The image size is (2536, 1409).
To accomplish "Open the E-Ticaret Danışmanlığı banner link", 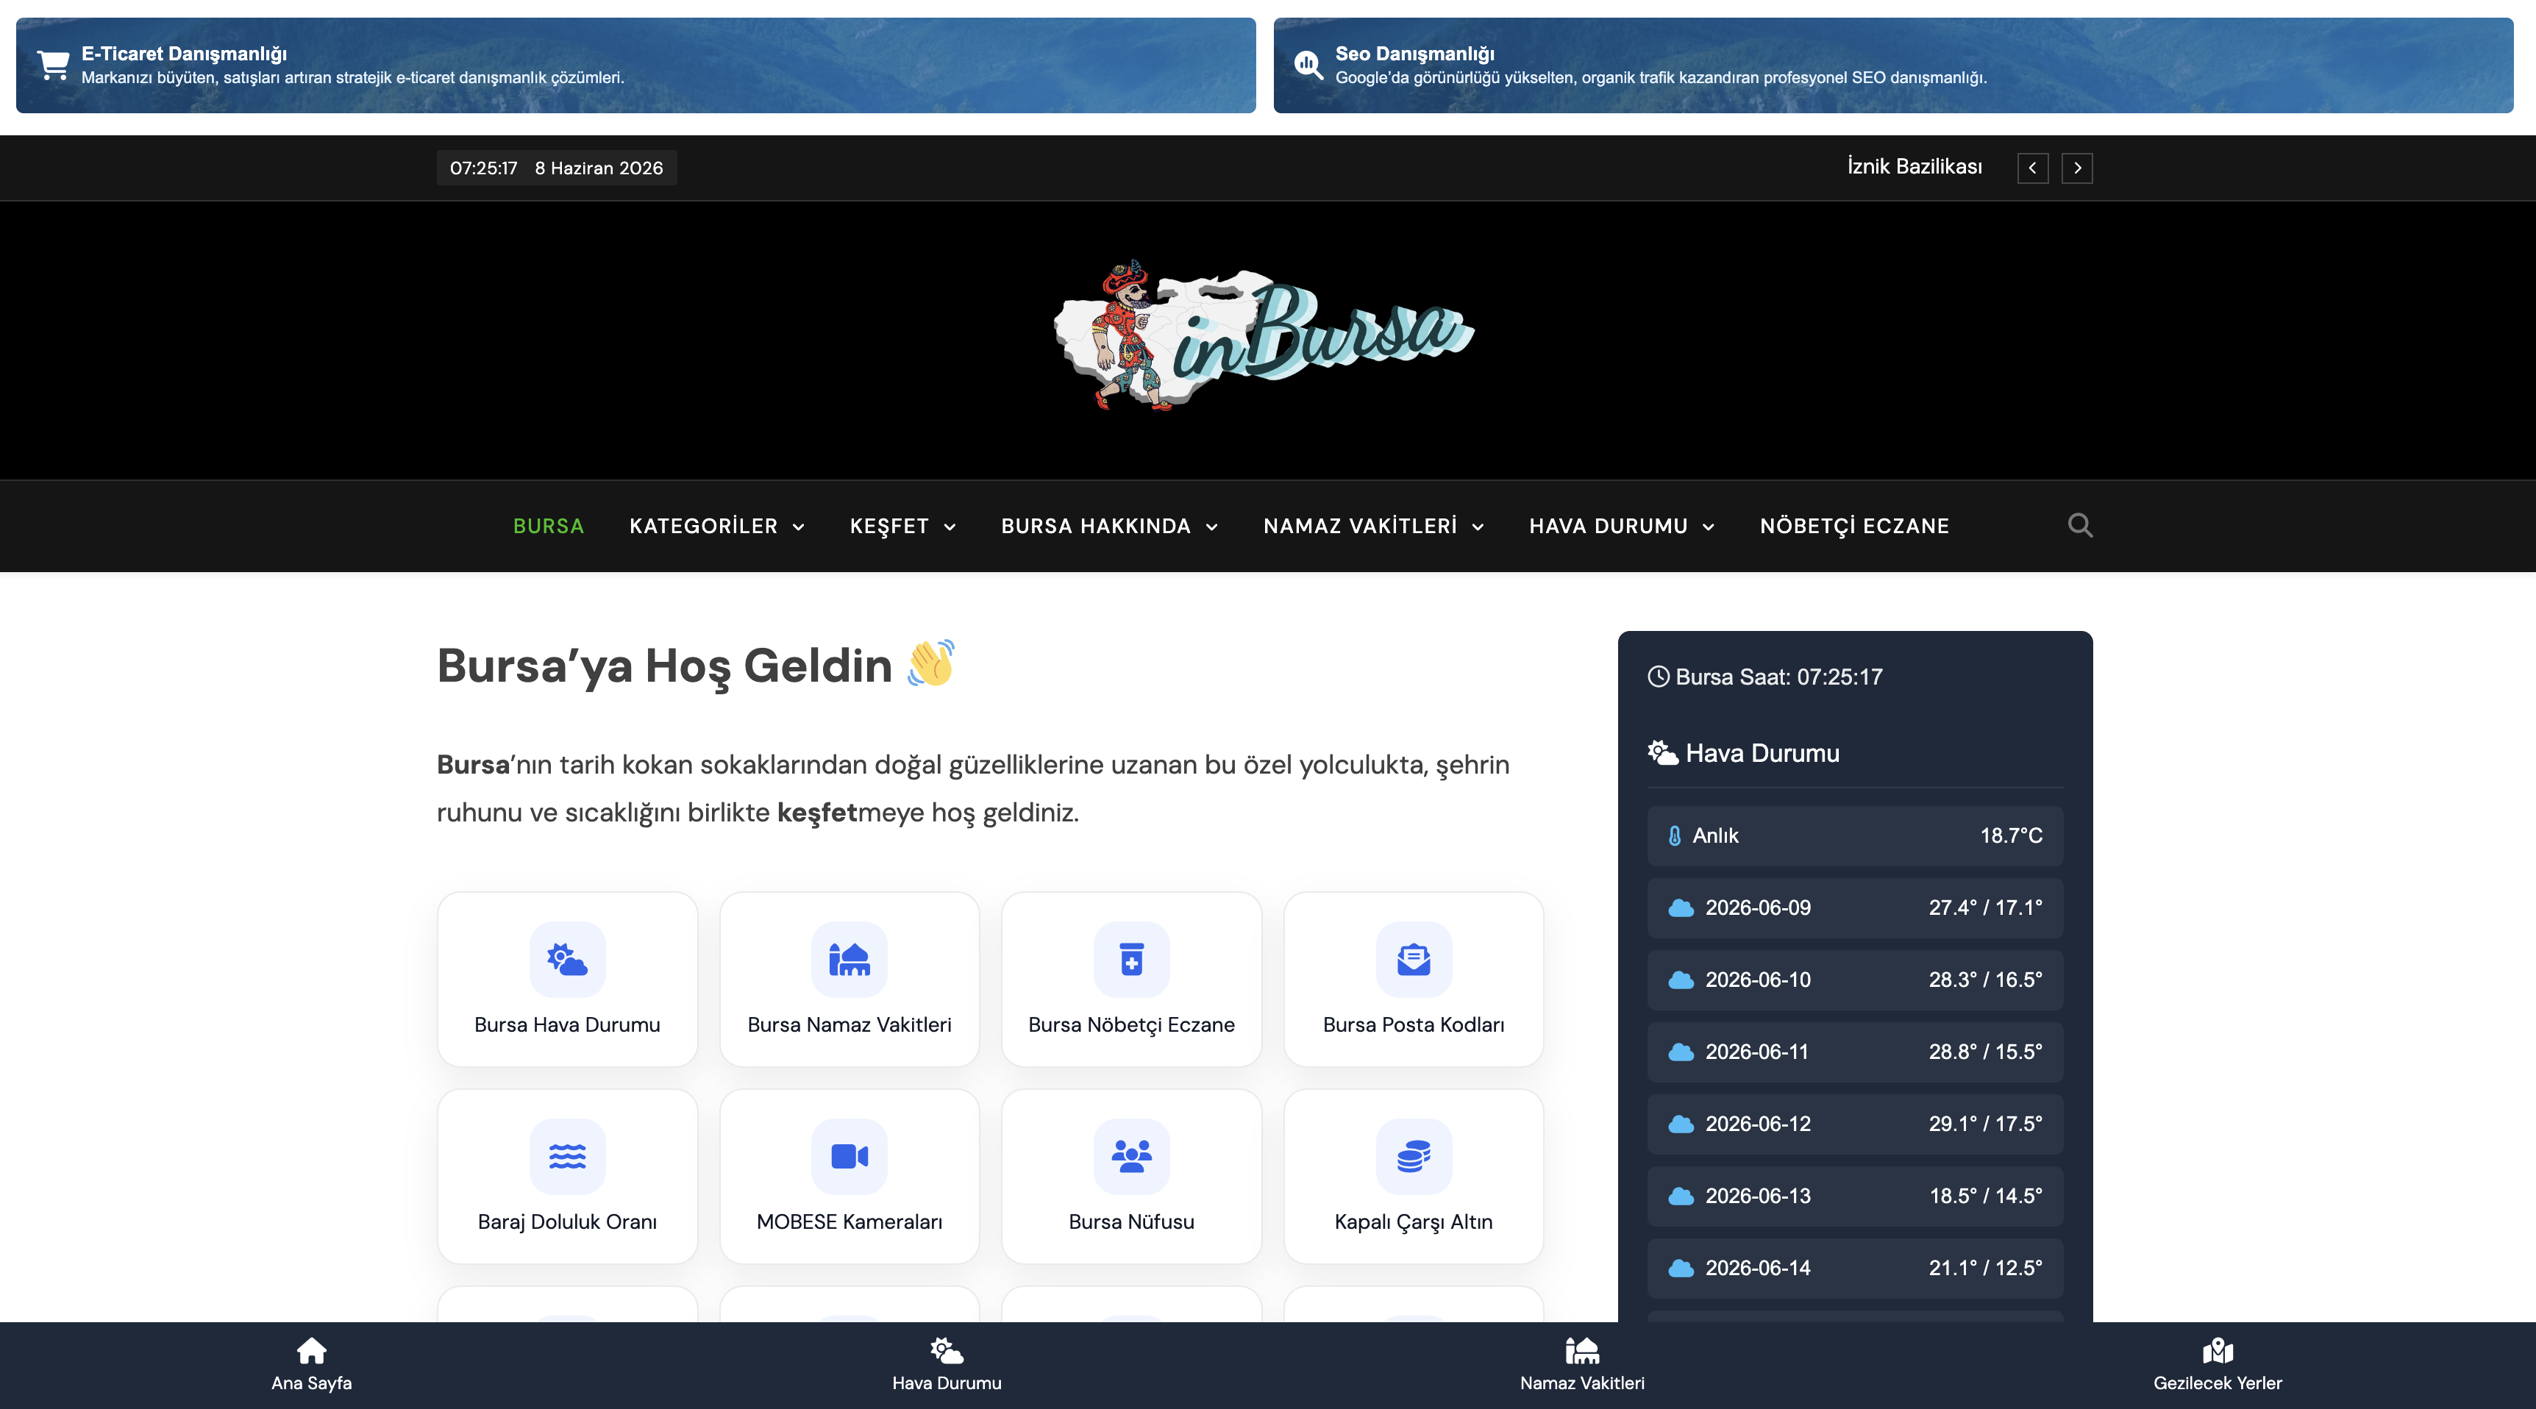I will point(635,65).
